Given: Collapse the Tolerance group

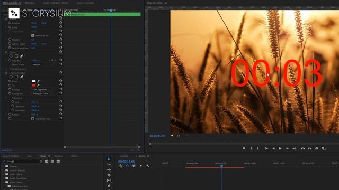Looking at the screenshot, I should [6, 98].
